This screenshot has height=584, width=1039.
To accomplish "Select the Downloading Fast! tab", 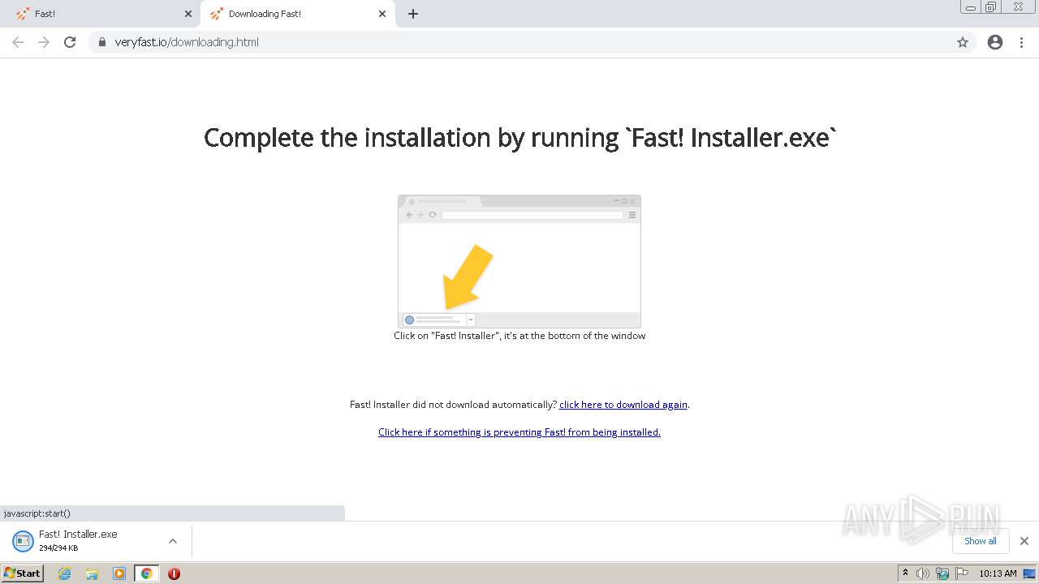I will [x=297, y=14].
